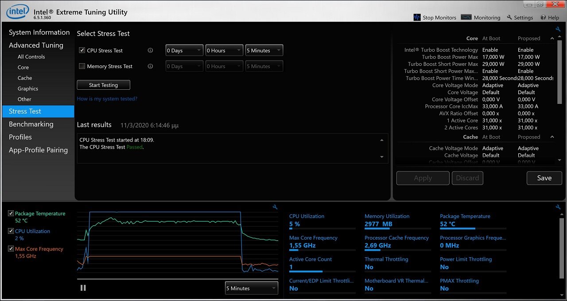Viewport: 567px width, 301px height.
Task: Click the settings panel scrollbar down arrow
Action: [559, 160]
